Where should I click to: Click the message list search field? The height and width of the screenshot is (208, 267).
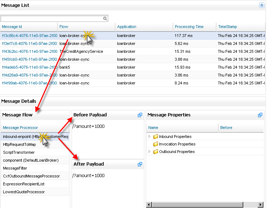coord(51,18)
